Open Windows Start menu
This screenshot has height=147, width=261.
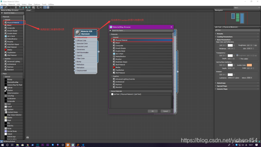point(2,145)
